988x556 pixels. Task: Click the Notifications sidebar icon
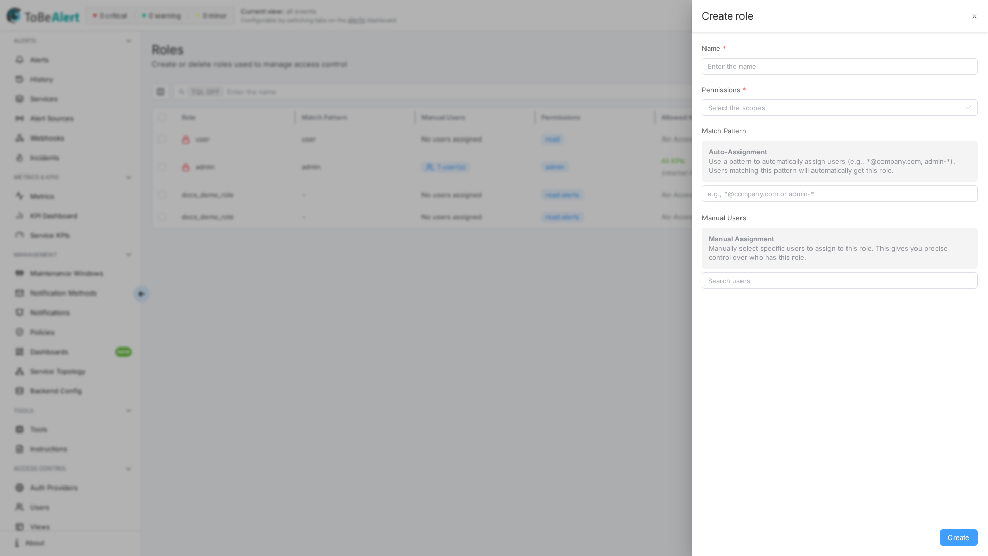point(20,312)
